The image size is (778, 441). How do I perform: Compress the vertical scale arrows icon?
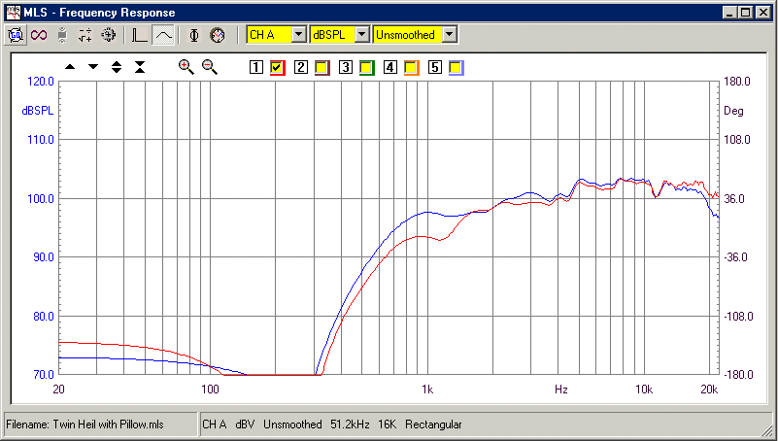coord(140,67)
